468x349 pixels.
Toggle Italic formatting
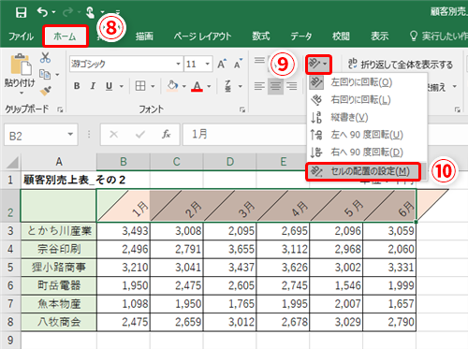click(x=93, y=86)
